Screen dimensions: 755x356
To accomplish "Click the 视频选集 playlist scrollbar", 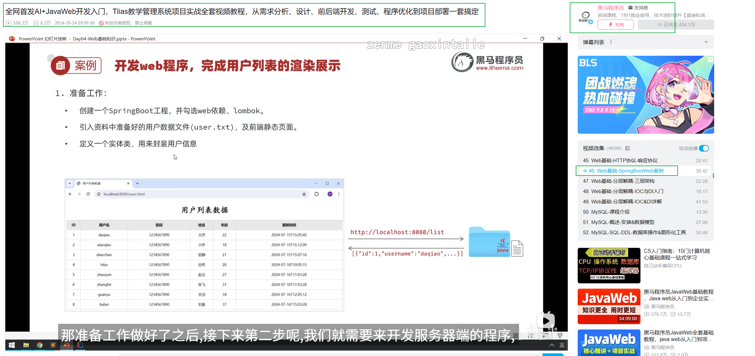I will (x=713, y=176).
